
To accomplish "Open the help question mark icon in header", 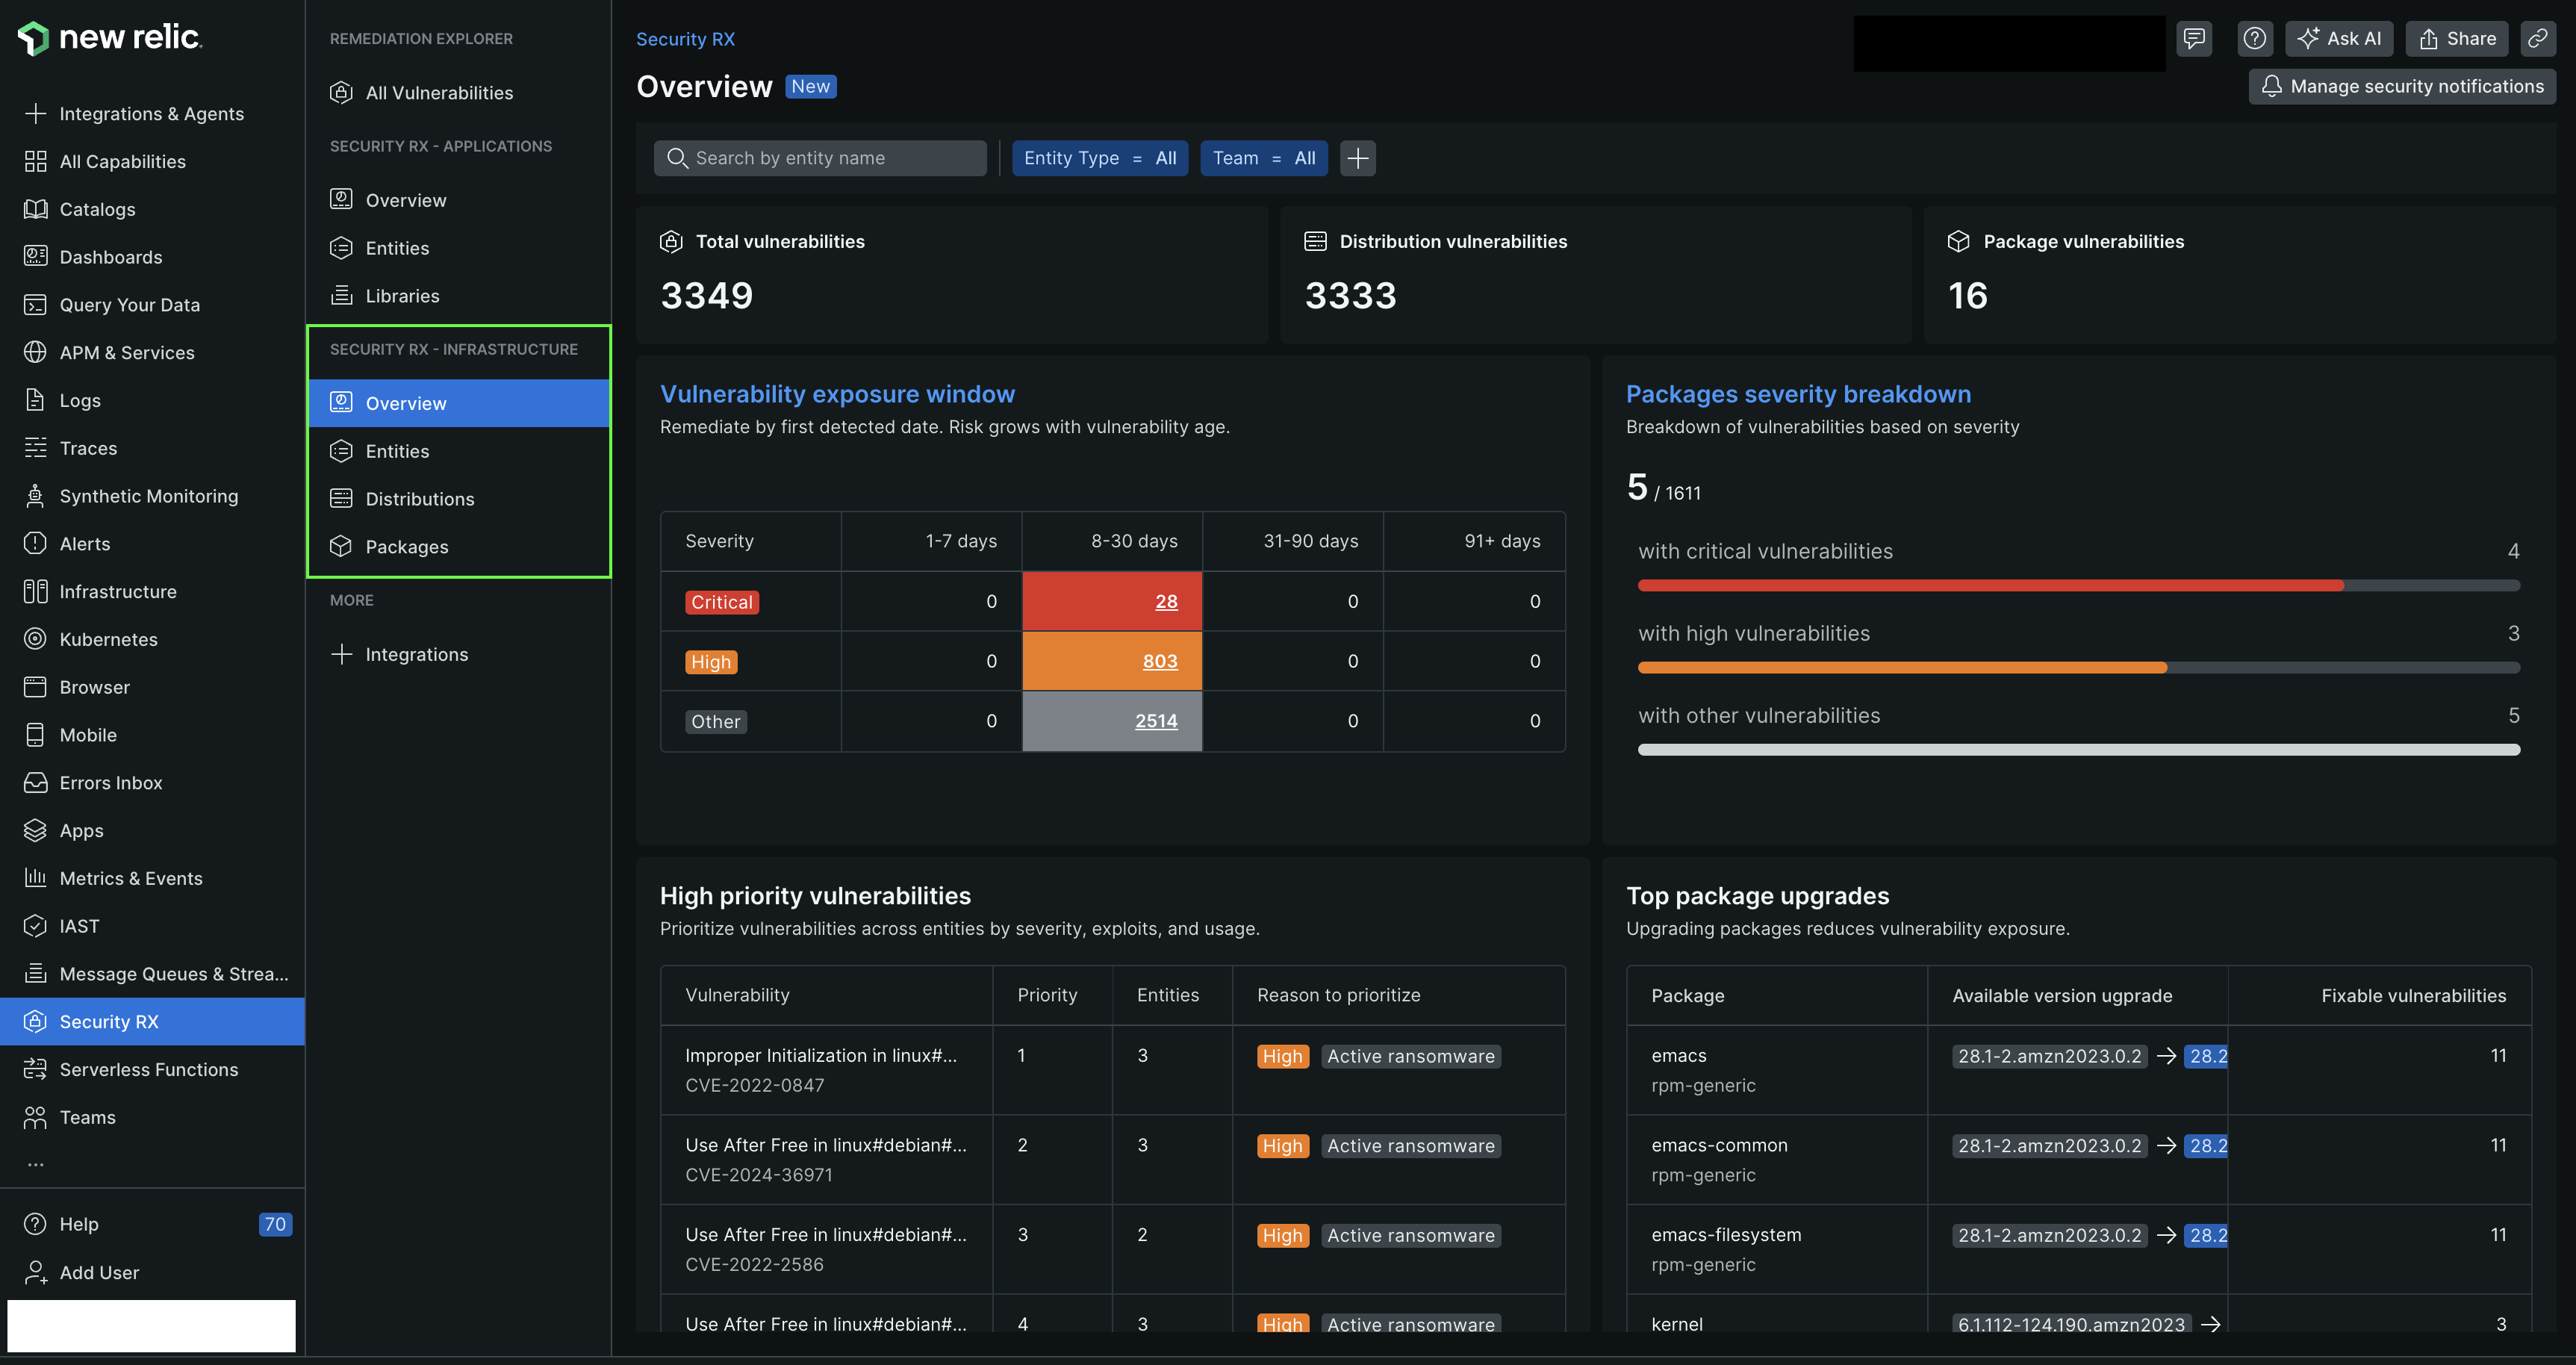I will [x=2254, y=39].
